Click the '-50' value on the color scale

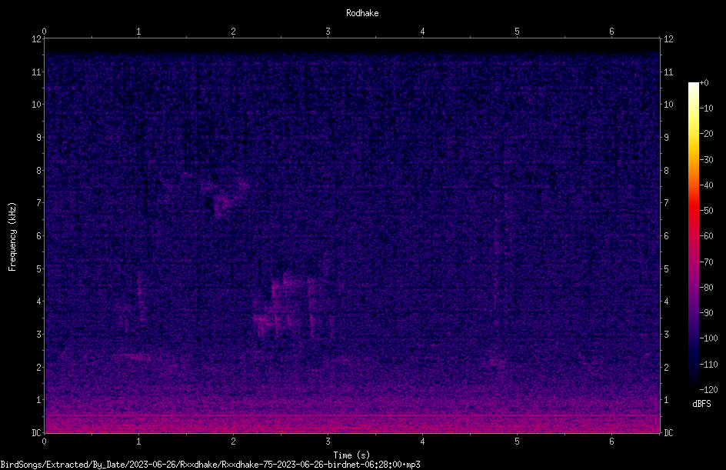pos(706,211)
